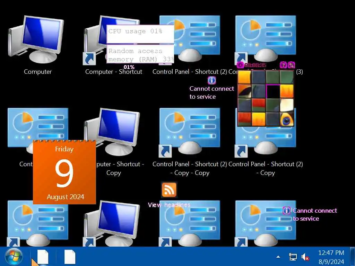Open the first blank document taskbar icon
The image size is (355, 266).
[43, 257]
